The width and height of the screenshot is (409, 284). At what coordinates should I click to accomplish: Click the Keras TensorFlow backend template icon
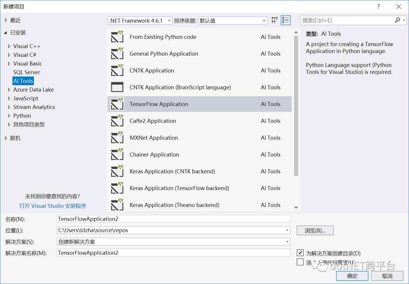point(117,188)
